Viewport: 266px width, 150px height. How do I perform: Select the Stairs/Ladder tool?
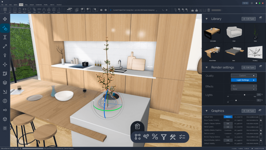tap(35, 9)
